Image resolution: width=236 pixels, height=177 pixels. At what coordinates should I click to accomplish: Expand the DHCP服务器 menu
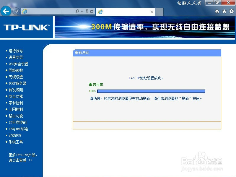coord(17,83)
